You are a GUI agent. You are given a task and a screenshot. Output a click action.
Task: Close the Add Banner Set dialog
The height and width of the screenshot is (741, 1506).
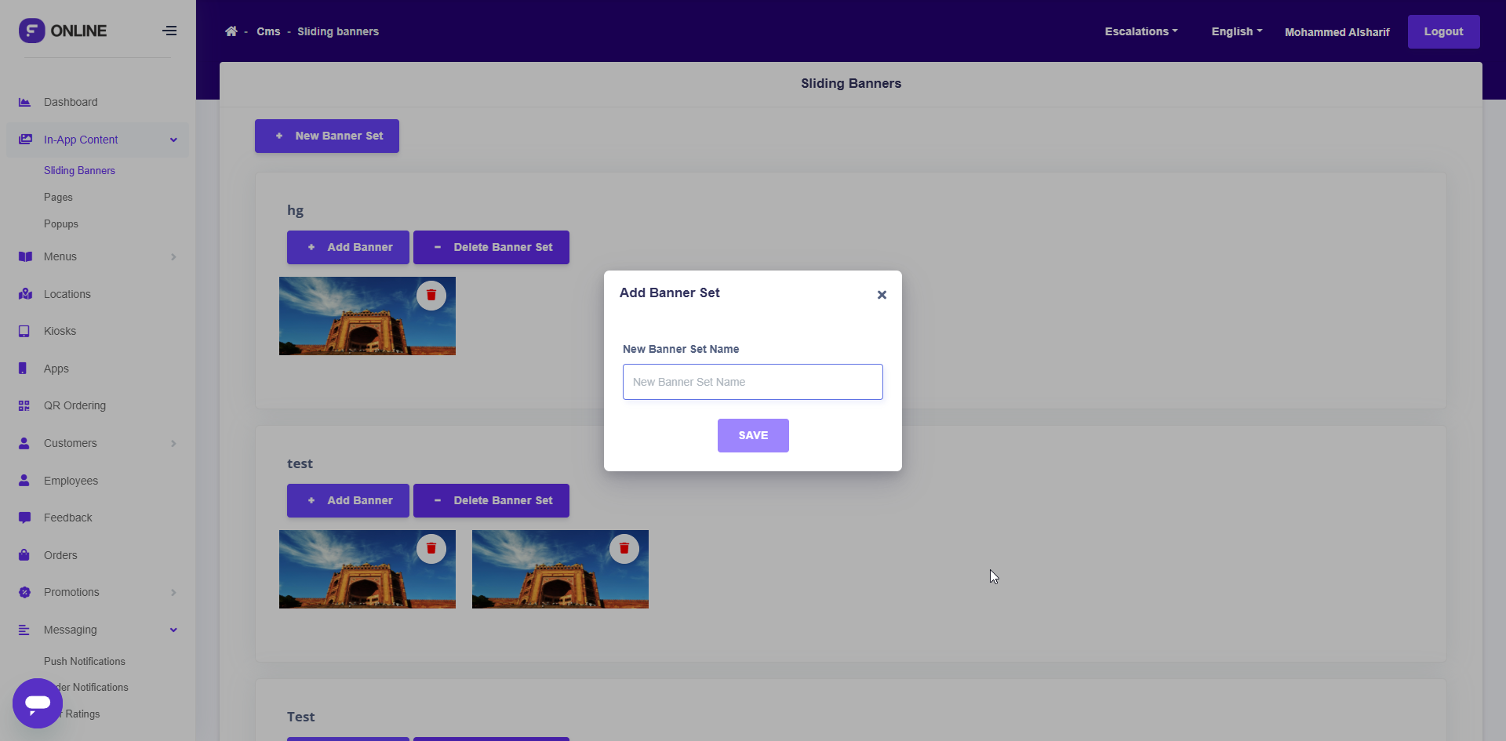pos(882,295)
